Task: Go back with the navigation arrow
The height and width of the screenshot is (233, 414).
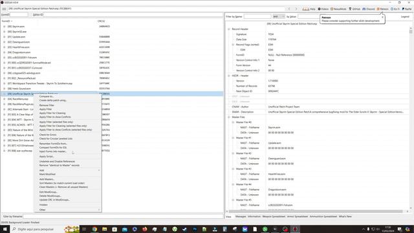Action: [x=289, y=9]
